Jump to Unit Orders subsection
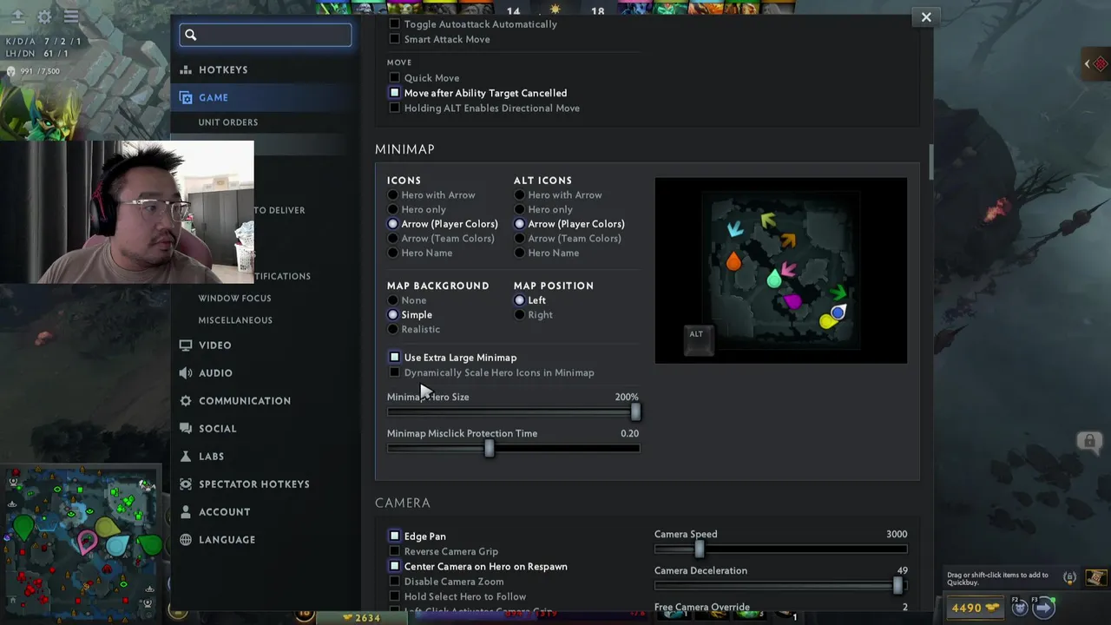Screen dimensions: 1111x625 pos(227,122)
